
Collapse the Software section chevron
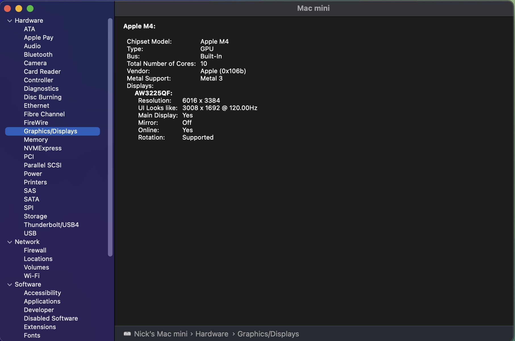point(10,285)
